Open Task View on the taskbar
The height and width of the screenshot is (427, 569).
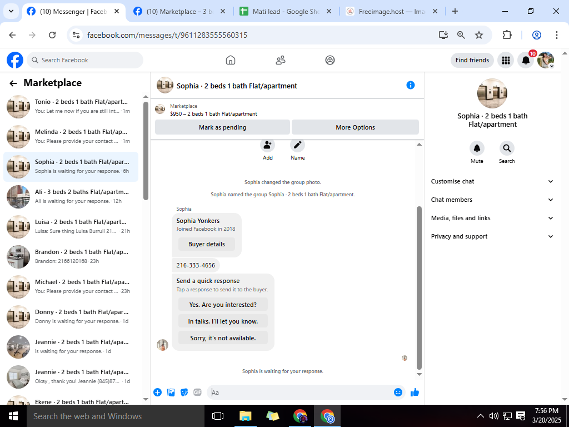point(218,416)
